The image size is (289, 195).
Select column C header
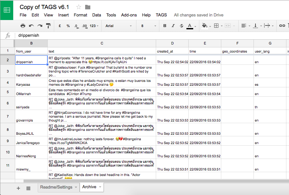click(102, 43)
